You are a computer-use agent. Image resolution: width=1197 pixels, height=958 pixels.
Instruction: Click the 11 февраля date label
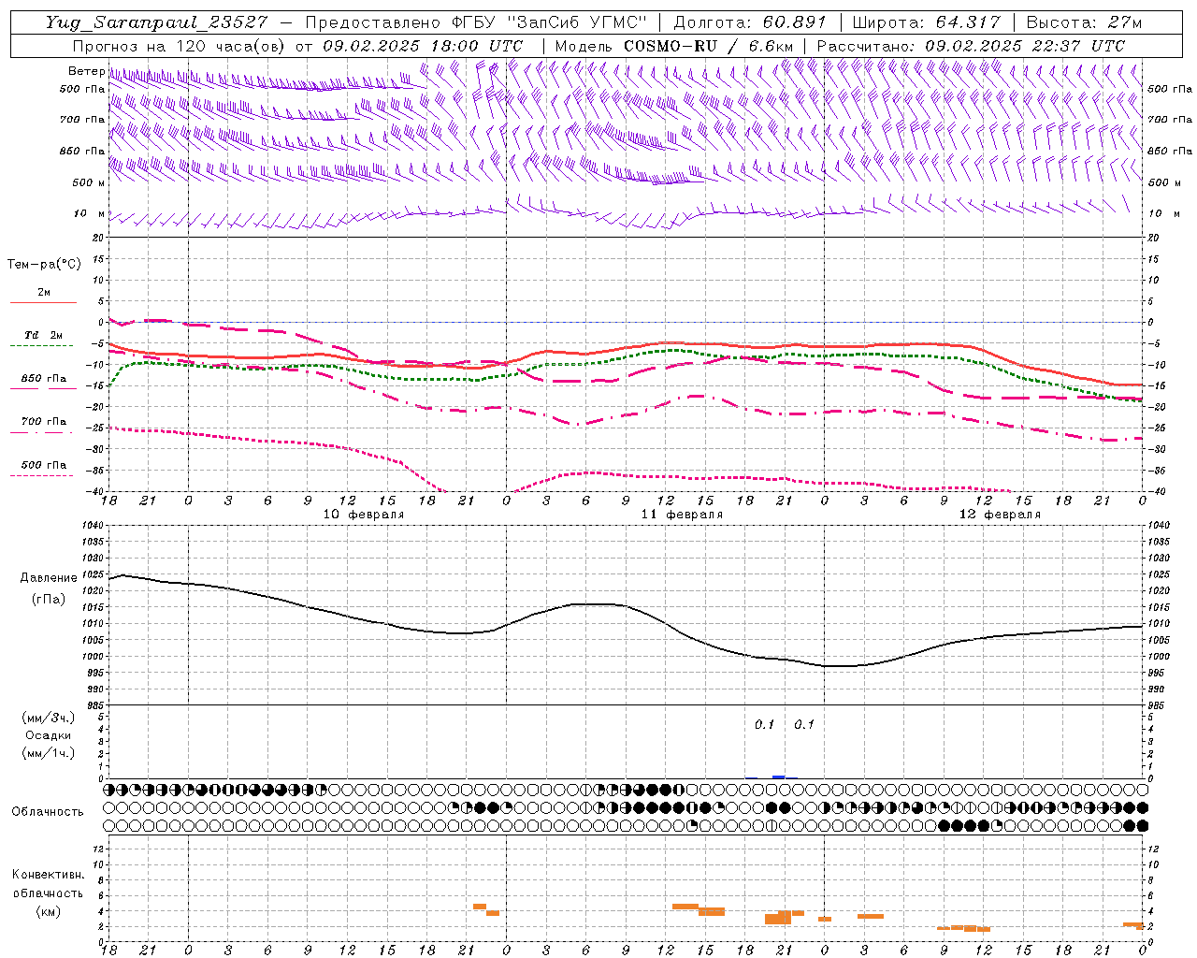click(682, 515)
